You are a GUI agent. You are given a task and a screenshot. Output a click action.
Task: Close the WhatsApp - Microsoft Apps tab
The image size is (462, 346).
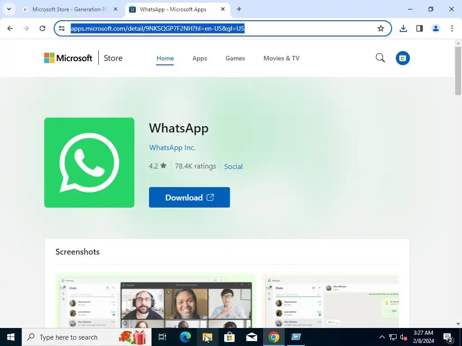[223, 9]
